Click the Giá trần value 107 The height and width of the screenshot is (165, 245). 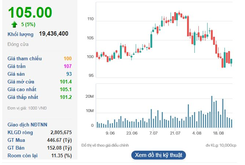[67, 66]
